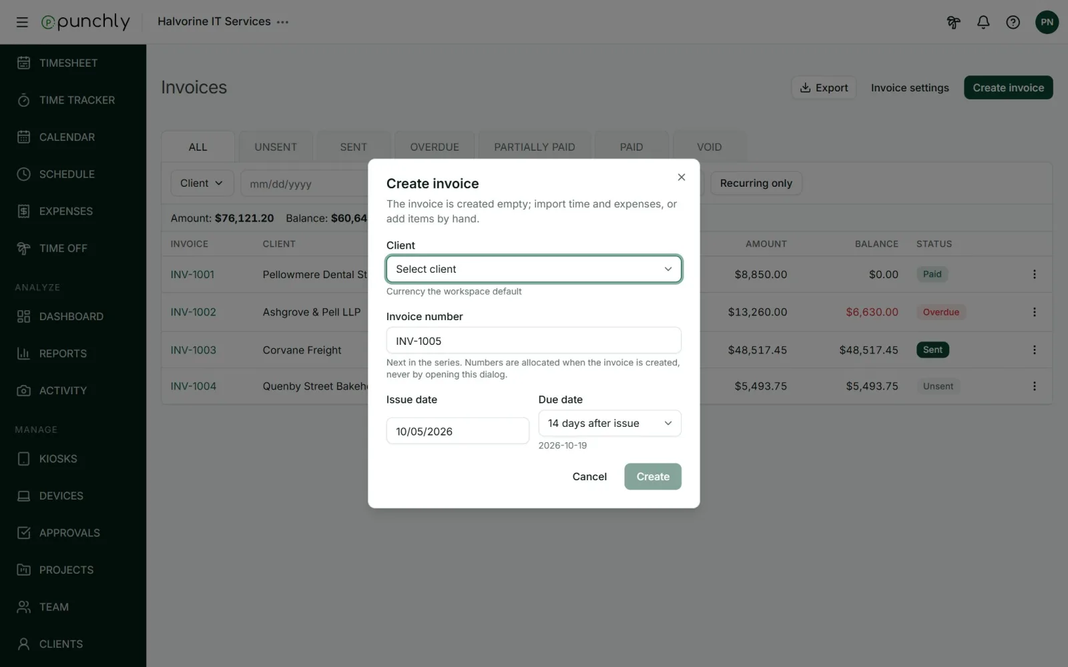
Task: Open invoice INV-1003 link
Action: coord(194,350)
